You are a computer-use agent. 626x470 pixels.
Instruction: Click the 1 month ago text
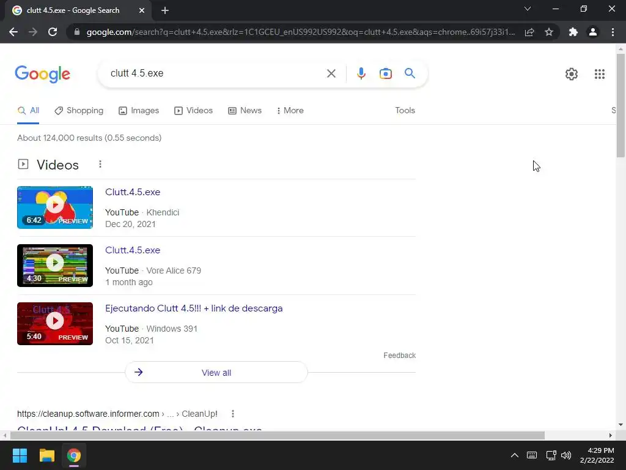point(128,283)
